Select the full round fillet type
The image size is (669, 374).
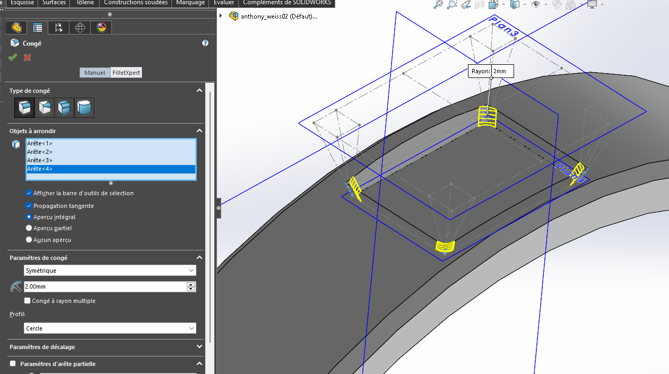pos(84,108)
